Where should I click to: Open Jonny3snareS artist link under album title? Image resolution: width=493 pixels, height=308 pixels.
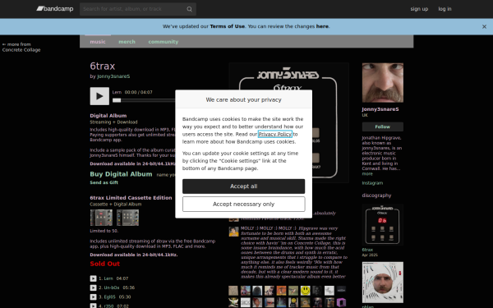click(x=113, y=76)
